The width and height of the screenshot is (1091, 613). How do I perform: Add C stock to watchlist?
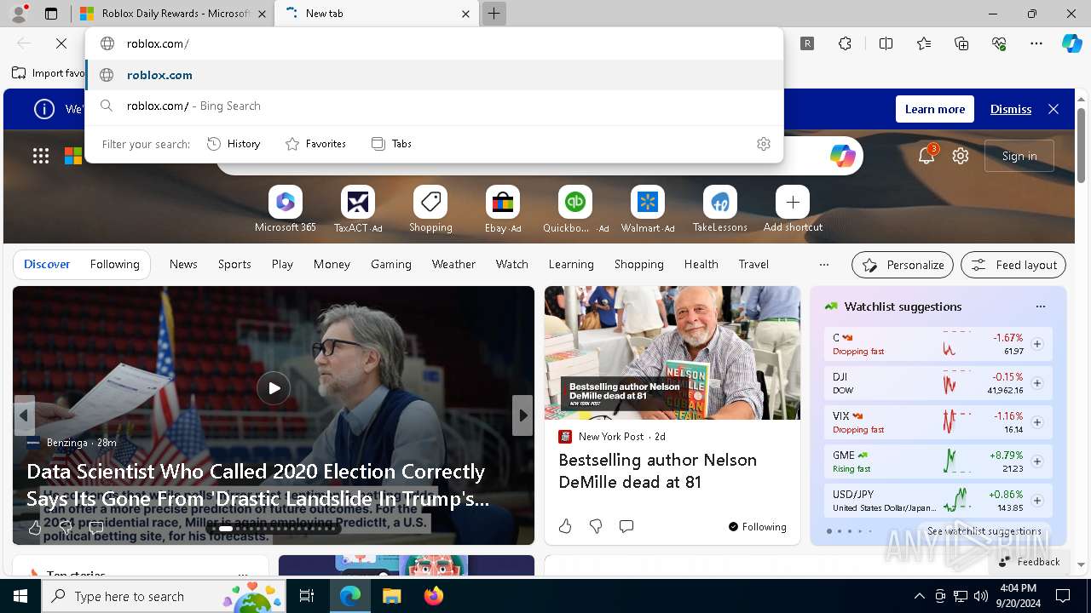(x=1037, y=344)
